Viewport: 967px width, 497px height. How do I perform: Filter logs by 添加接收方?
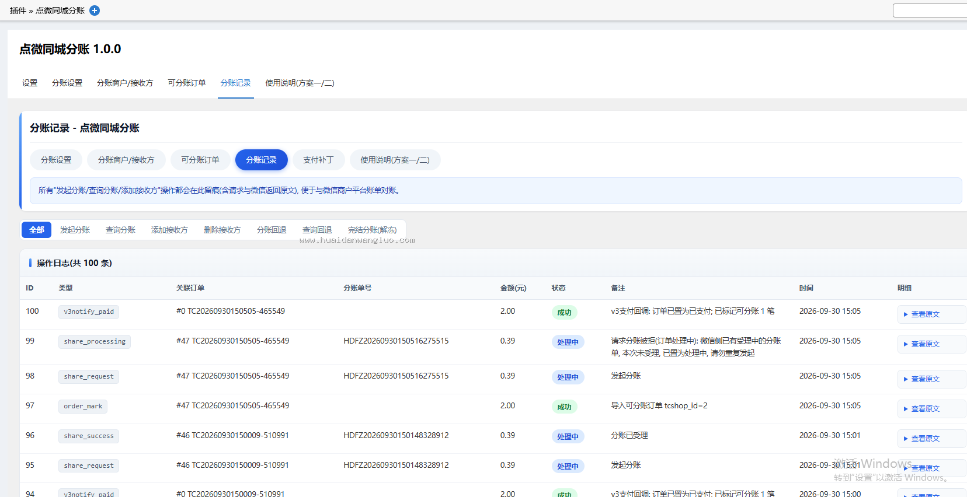169,230
